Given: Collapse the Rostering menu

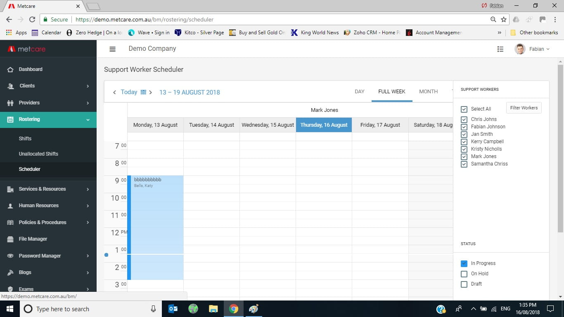Looking at the screenshot, I should (x=48, y=119).
